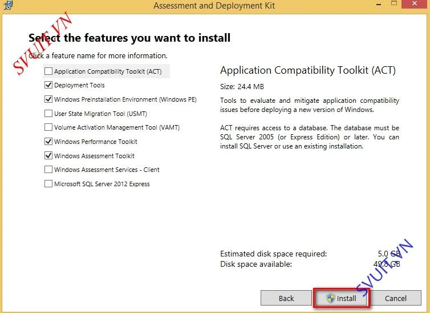Maximize the Assessment and Deployment Kit window

pos(394,3)
